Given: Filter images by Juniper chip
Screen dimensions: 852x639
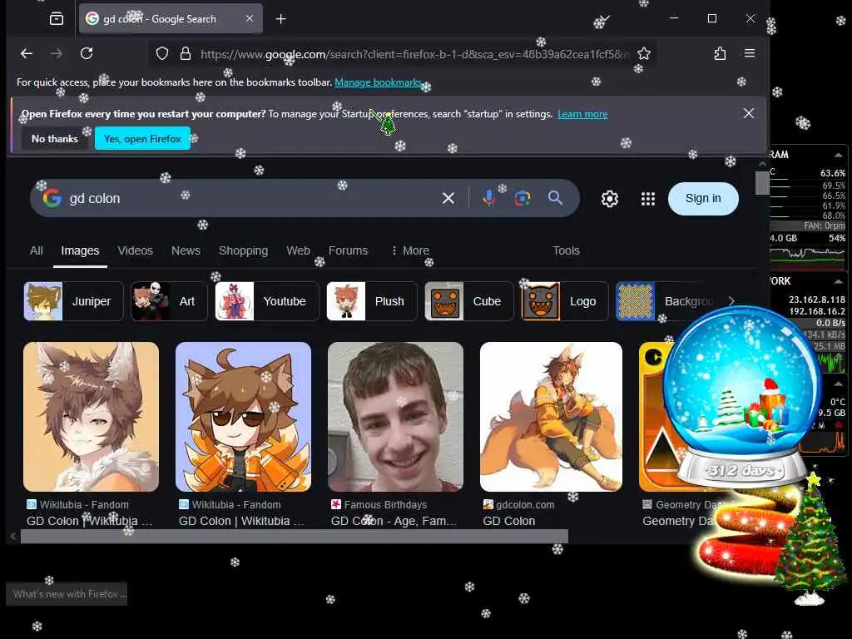Looking at the screenshot, I should pyautogui.click(x=73, y=301).
